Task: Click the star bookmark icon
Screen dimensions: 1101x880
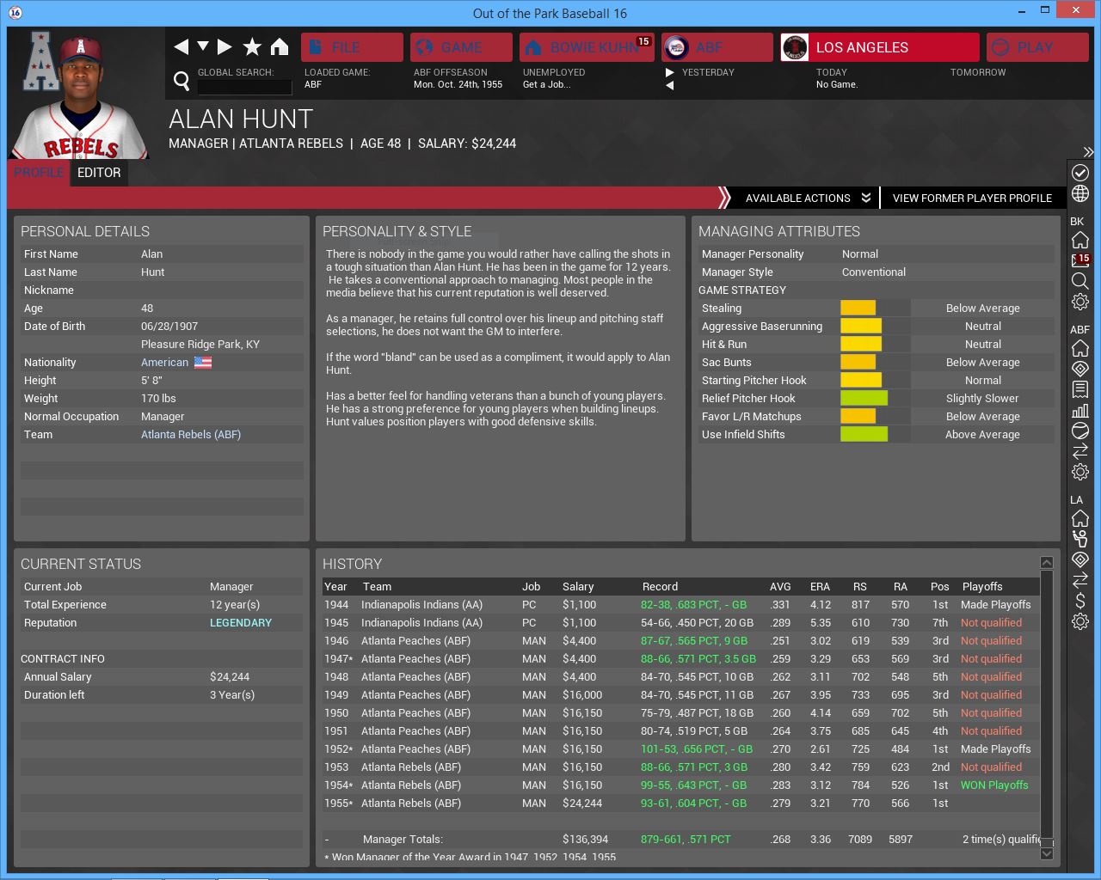Action: coord(252,46)
